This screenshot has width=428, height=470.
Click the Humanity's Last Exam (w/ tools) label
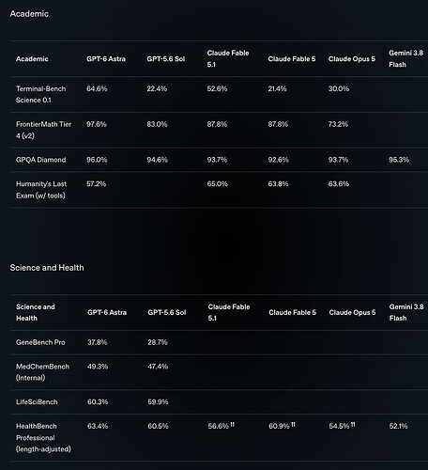41,190
